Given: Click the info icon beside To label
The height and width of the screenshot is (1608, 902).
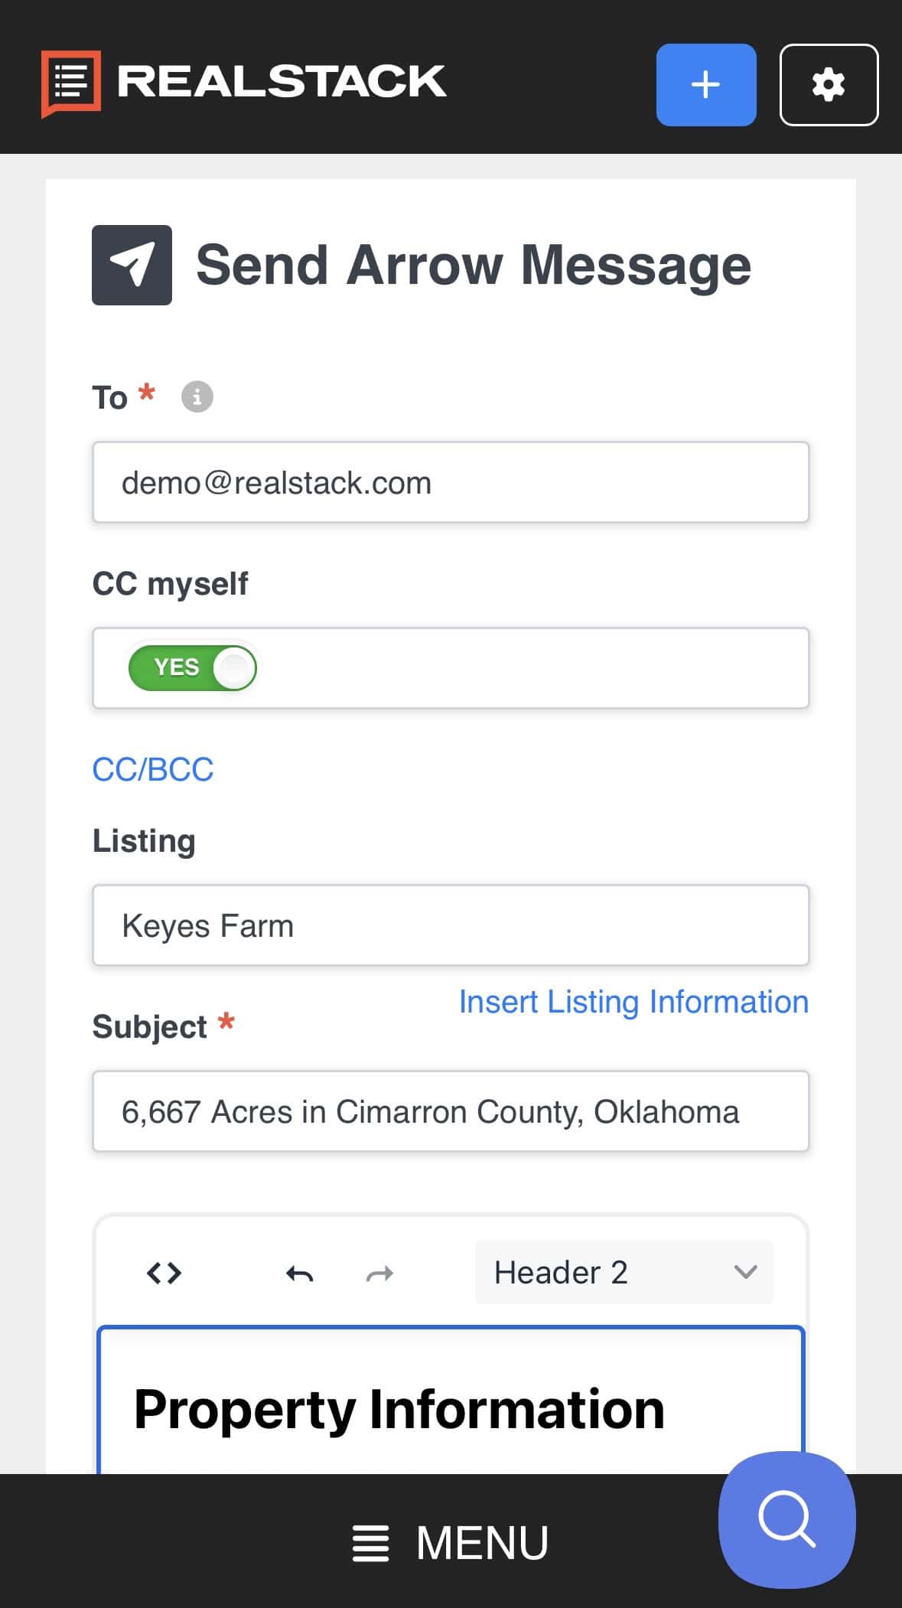Looking at the screenshot, I should tap(197, 396).
